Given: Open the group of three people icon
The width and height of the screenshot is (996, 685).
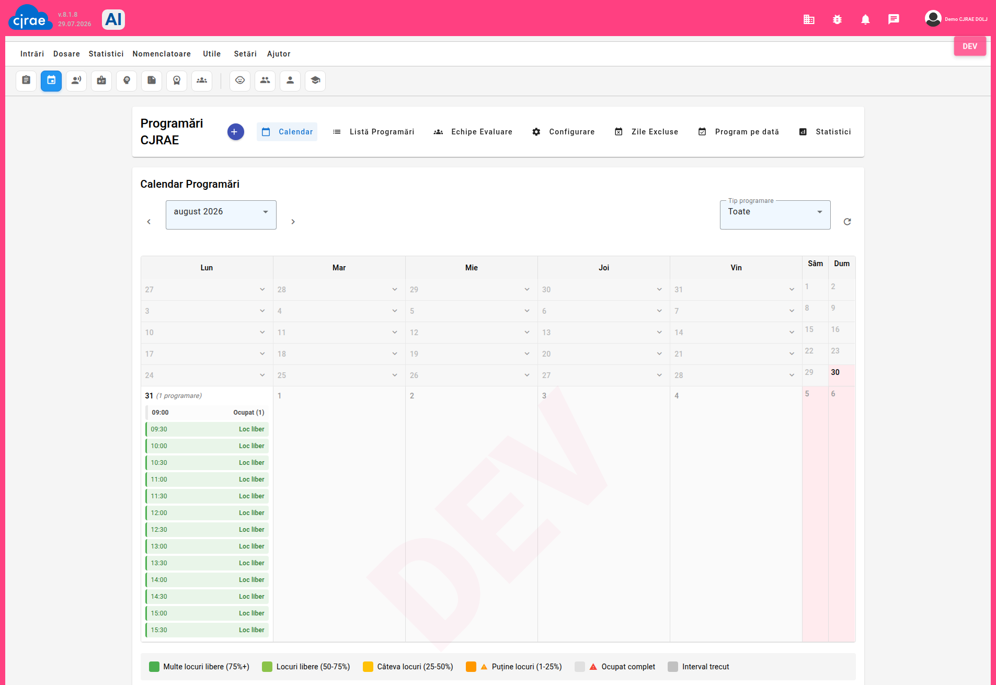Looking at the screenshot, I should (x=202, y=81).
